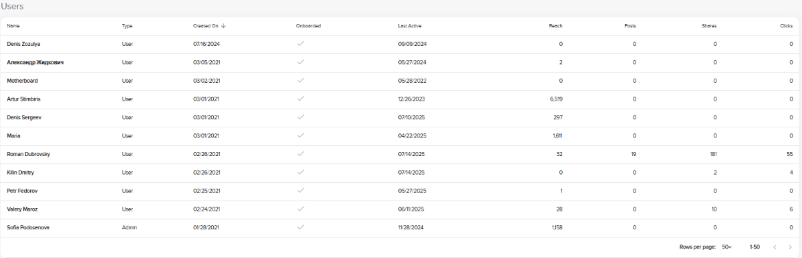Click last active date 05/28/2022
802x258 pixels.
(x=412, y=81)
